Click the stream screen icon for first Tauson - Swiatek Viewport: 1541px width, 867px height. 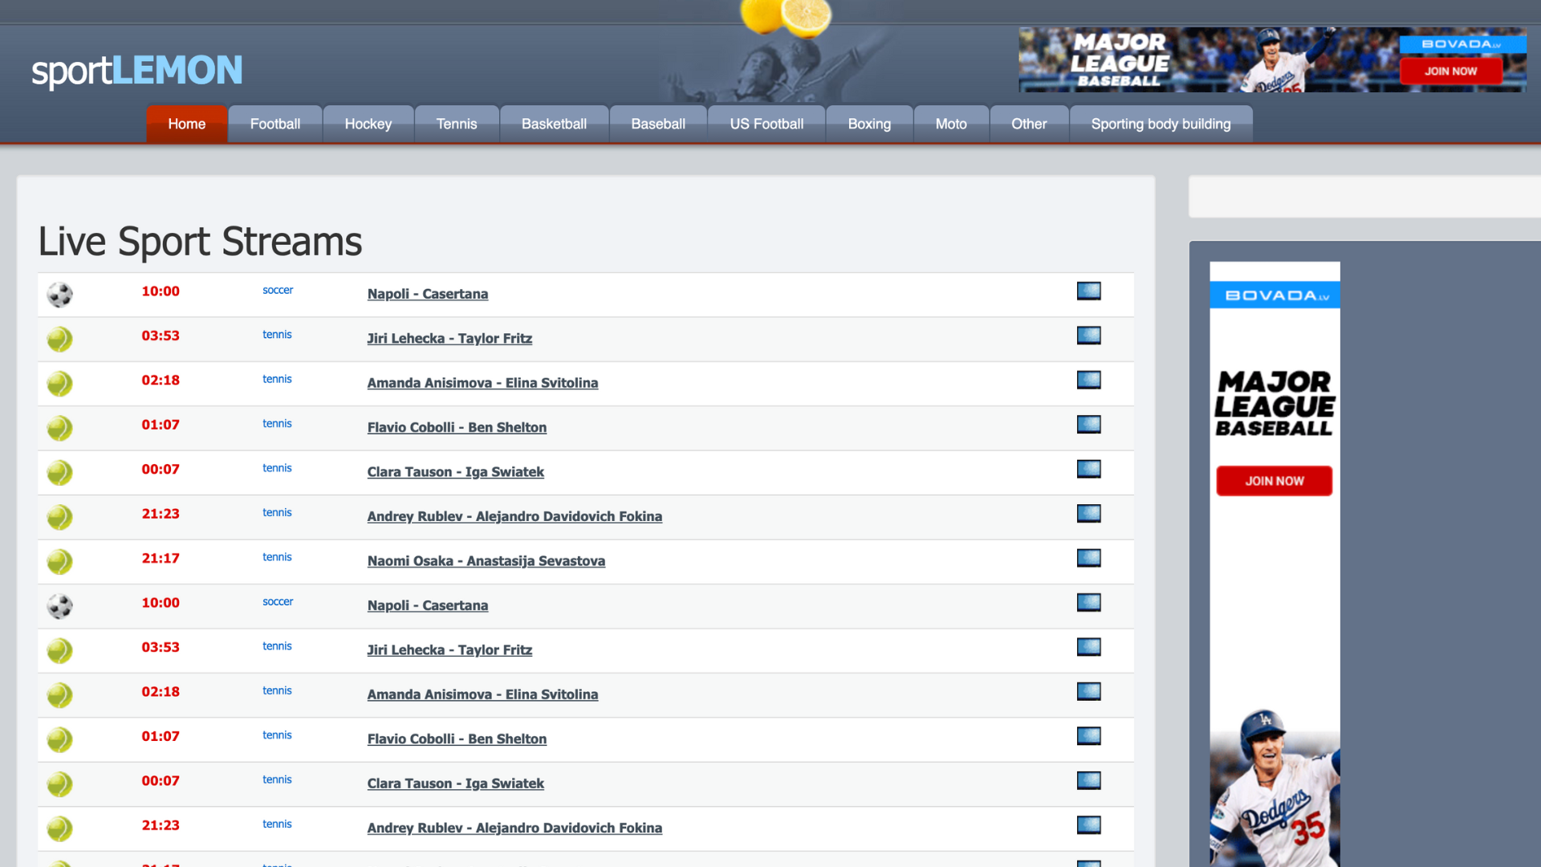(x=1088, y=469)
